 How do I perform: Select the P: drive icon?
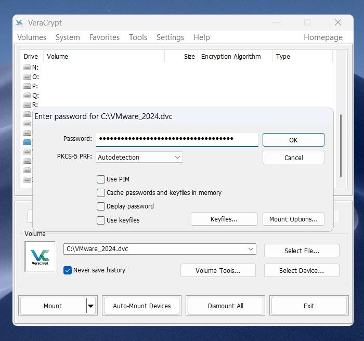[x=27, y=86]
